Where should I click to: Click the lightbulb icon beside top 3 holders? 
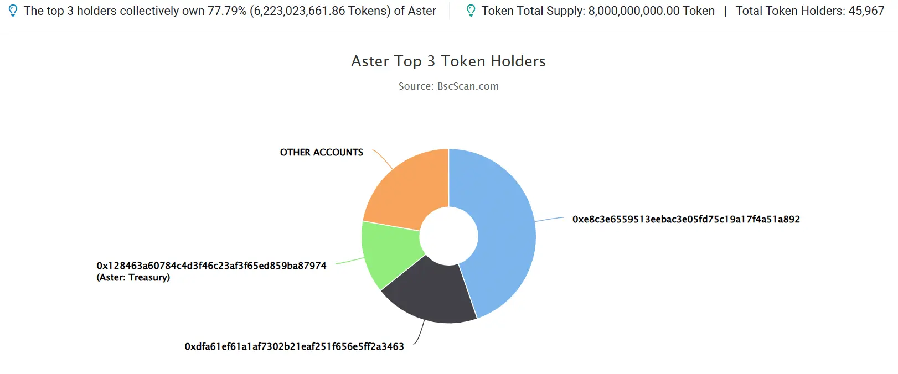[x=13, y=11]
